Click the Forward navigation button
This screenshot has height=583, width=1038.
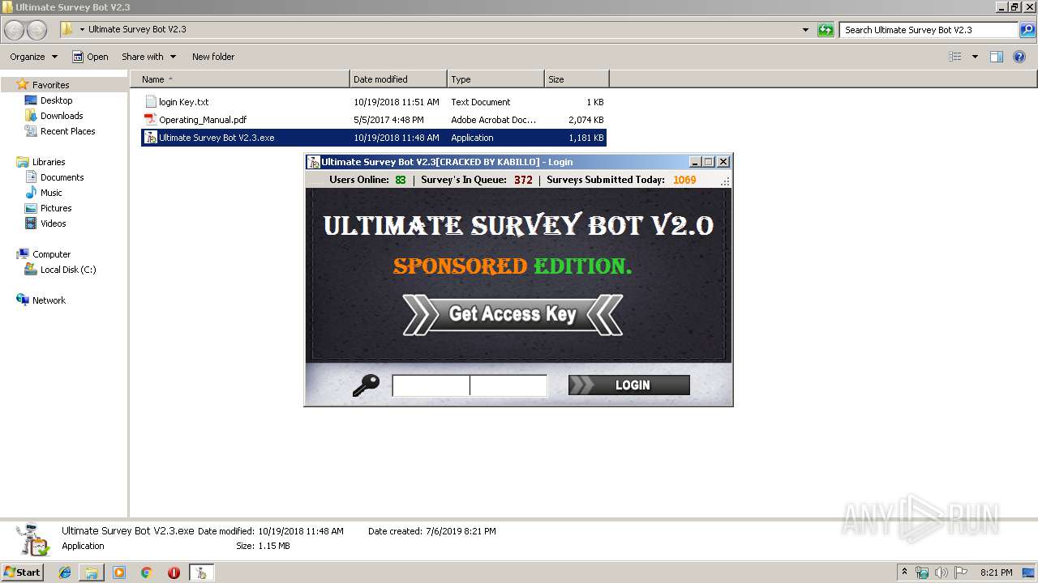(x=36, y=30)
